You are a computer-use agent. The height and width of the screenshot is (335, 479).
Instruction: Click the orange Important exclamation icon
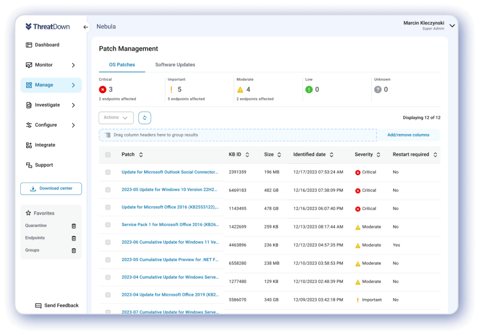click(x=171, y=89)
